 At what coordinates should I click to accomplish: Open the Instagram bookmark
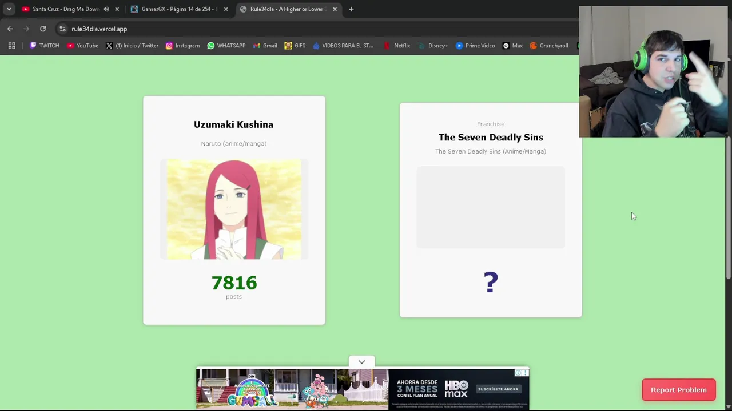[183, 46]
